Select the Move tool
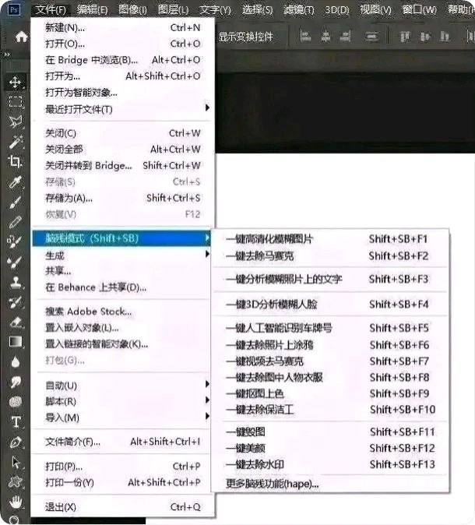The image size is (475, 525). tap(15, 82)
